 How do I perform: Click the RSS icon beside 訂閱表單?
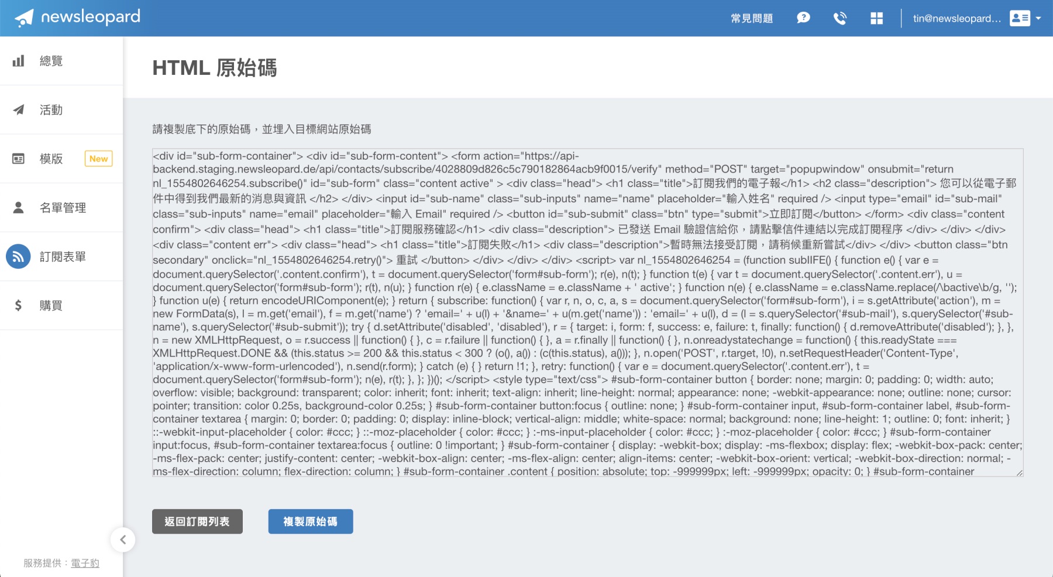click(x=18, y=257)
